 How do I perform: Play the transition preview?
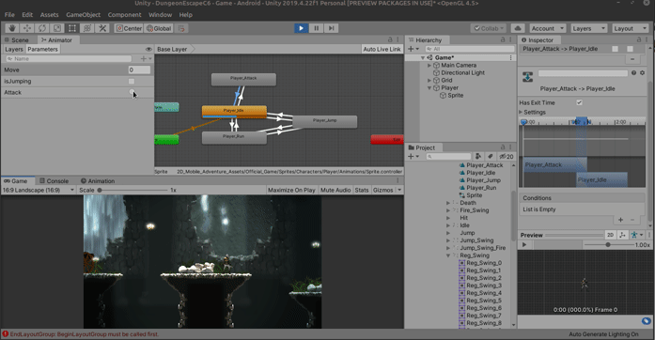click(524, 245)
